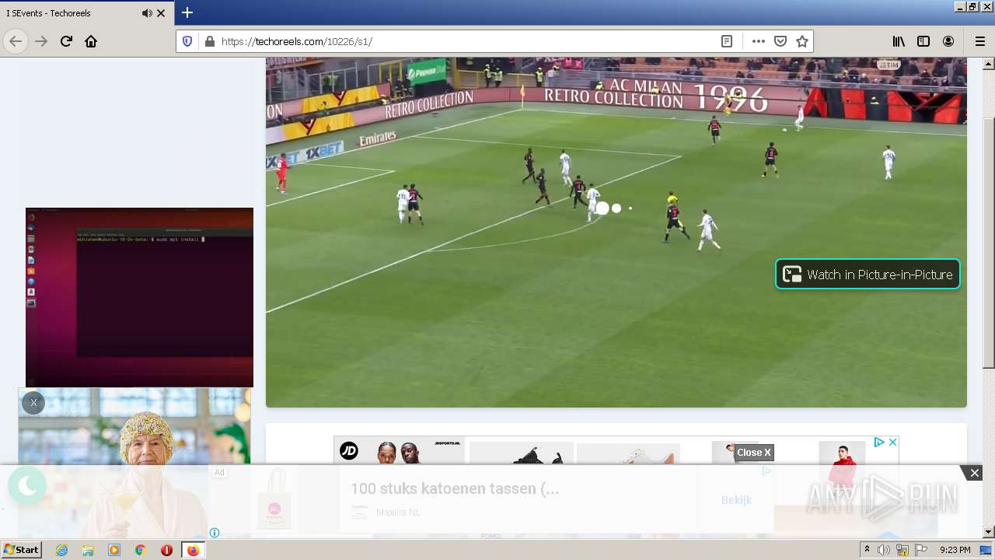Bookmark this page with star
Viewport: 995px width, 560px height.
[802, 41]
